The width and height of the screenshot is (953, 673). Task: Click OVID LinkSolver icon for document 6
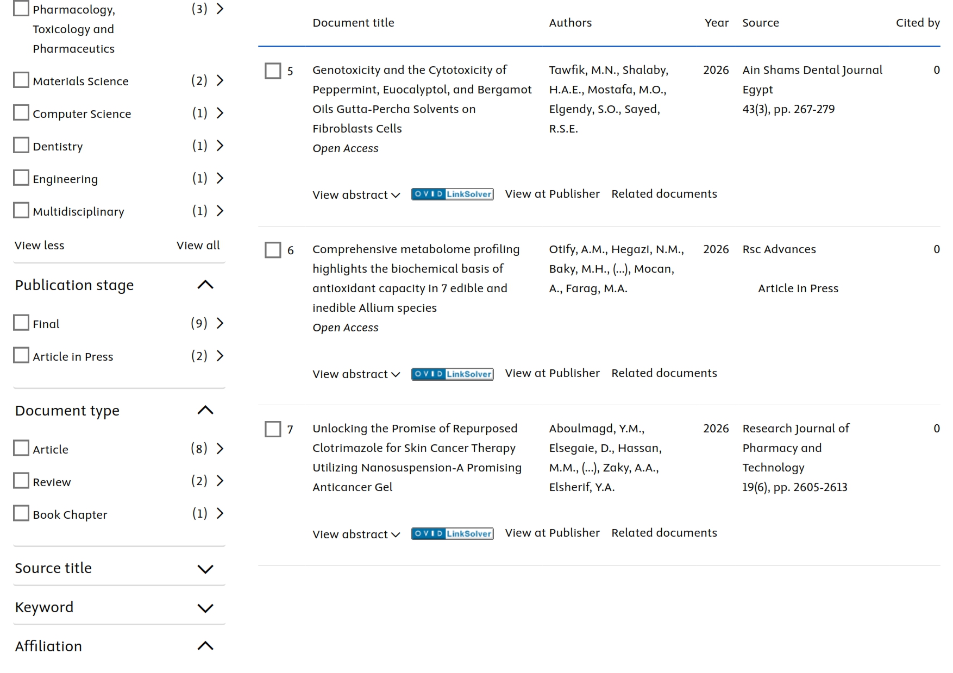(x=452, y=374)
